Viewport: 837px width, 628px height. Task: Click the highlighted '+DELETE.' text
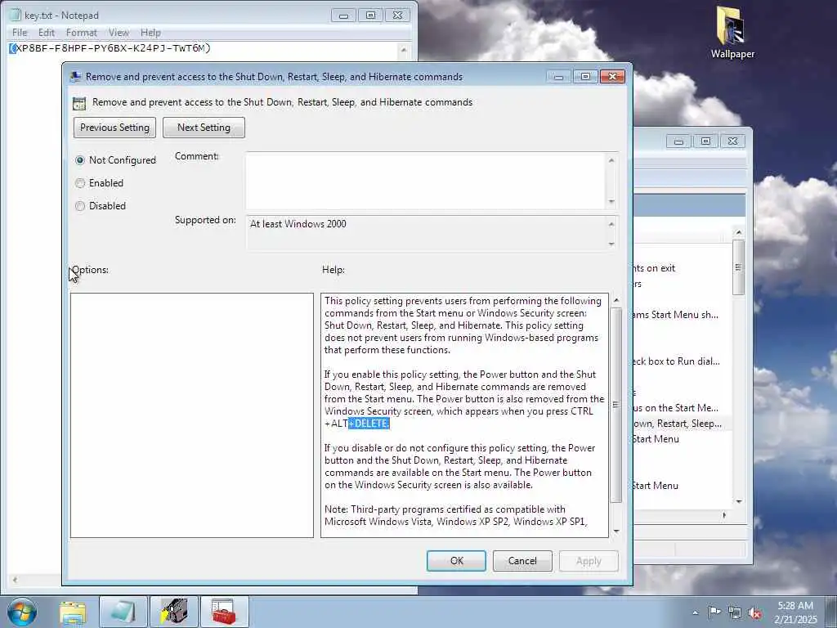[369, 424]
